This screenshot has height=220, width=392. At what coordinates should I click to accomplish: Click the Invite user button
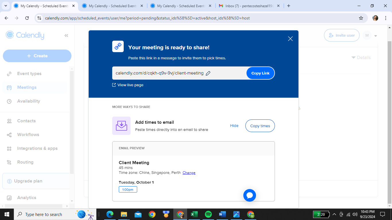(x=341, y=35)
